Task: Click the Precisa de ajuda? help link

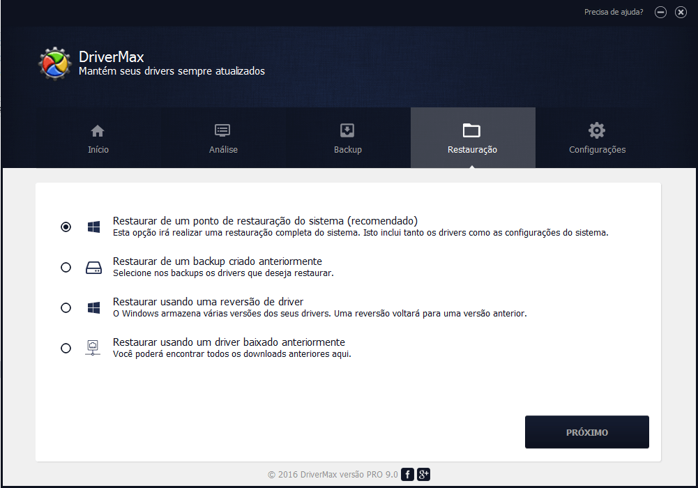Action: [x=614, y=12]
